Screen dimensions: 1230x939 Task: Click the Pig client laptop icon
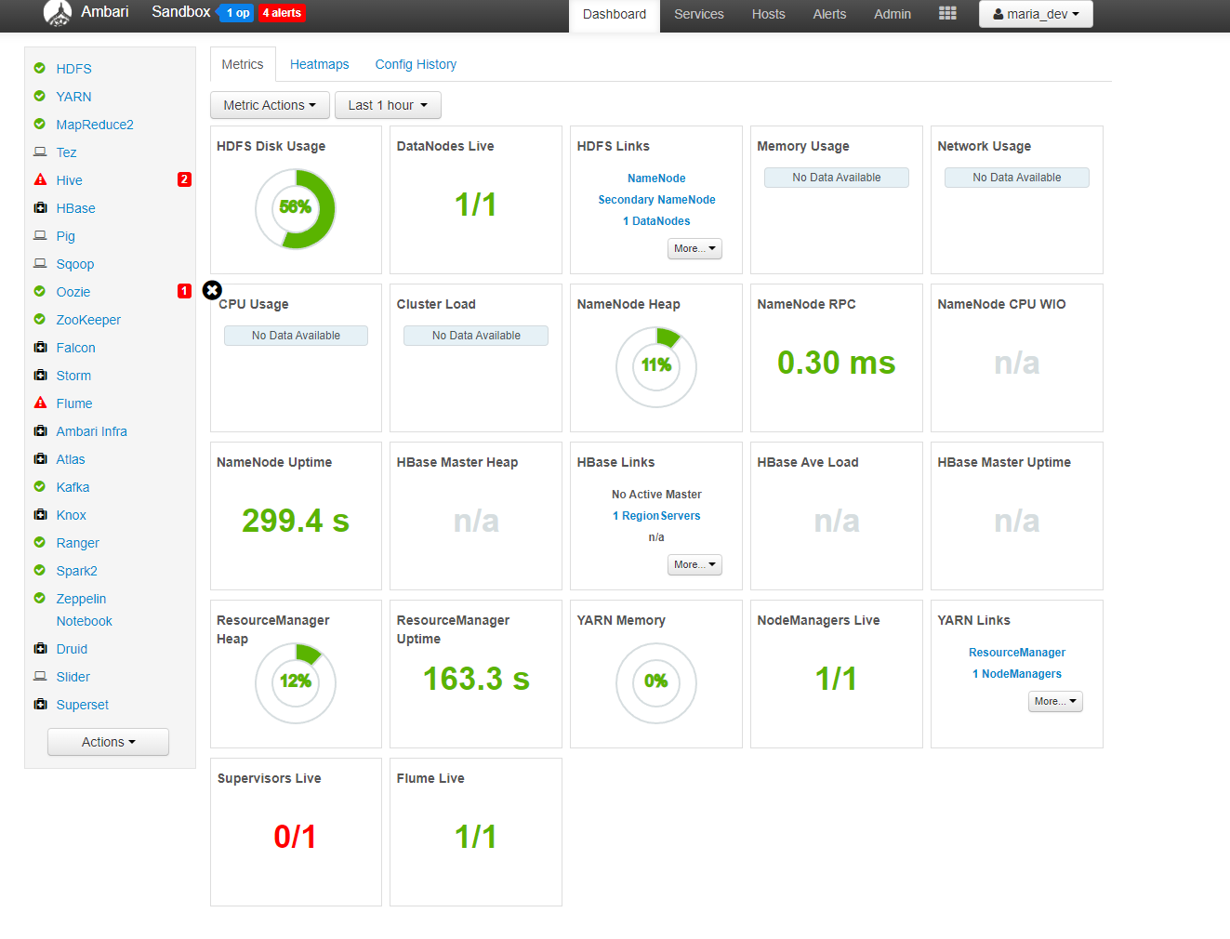click(40, 235)
